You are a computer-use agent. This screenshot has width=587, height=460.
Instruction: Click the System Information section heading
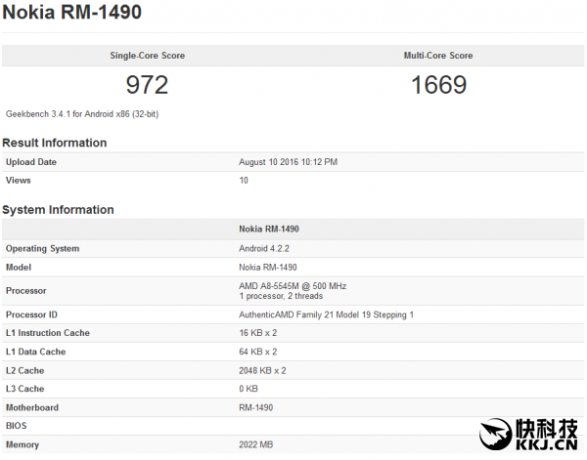pos(58,209)
